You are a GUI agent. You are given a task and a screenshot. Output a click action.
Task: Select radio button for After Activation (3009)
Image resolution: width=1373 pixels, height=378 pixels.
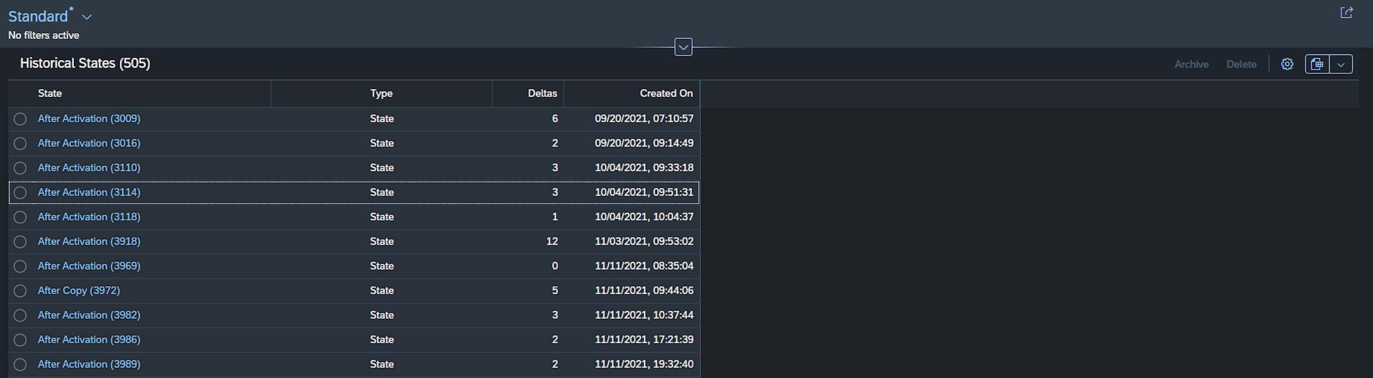point(20,119)
